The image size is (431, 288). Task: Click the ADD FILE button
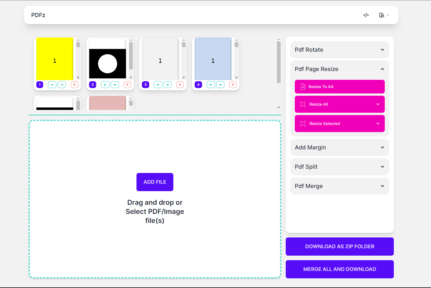pos(155,182)
